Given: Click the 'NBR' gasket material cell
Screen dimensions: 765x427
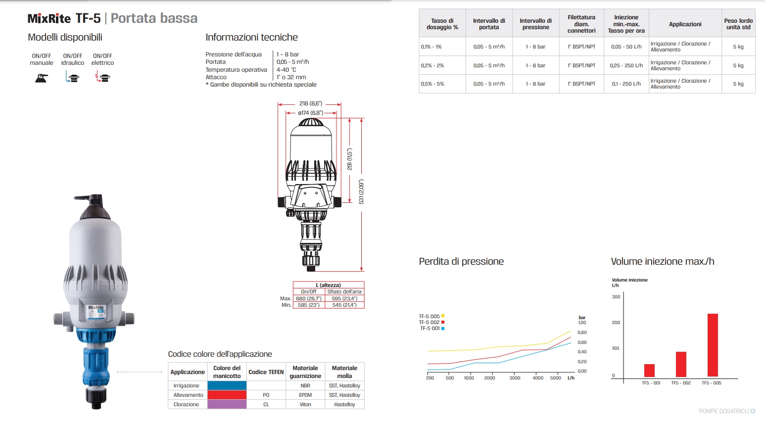Looking at the screenshot, I should coord(305,385).
